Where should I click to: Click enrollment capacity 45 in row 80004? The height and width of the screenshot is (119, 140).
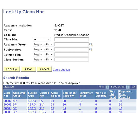click(x=64, y=108)
